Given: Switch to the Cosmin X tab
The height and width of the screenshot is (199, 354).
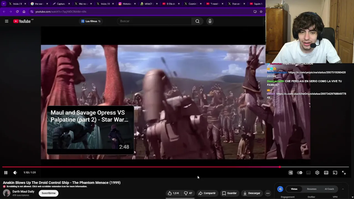Looking at the screenshot, I should [192, 4].
